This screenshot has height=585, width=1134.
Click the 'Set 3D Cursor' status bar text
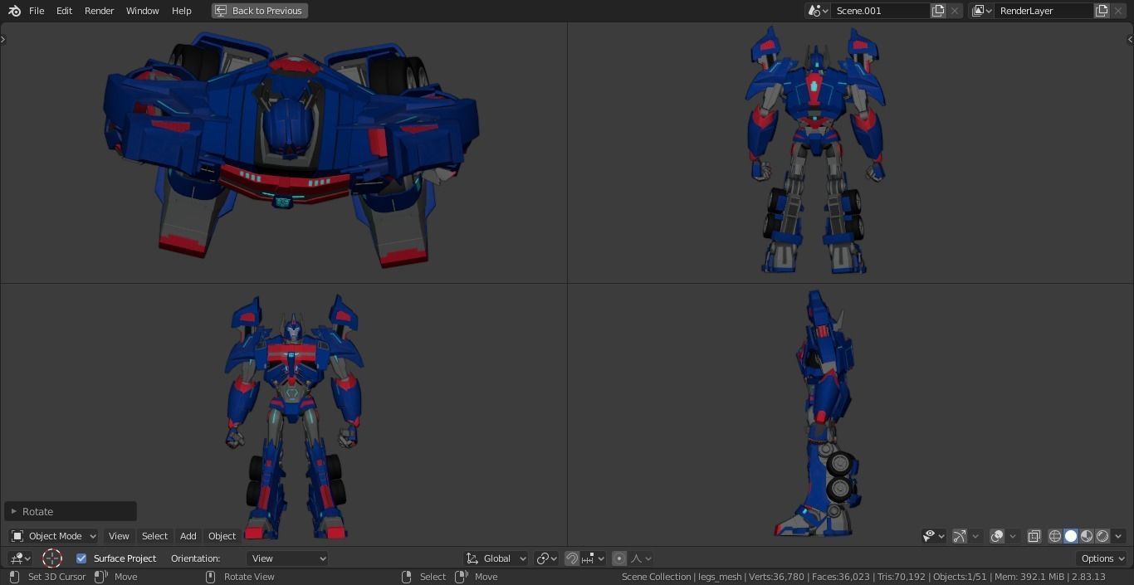pyautogui.click(x=56, y=577)
